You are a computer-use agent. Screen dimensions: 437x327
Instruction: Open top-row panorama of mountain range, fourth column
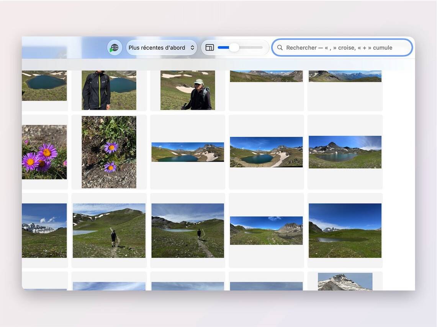coord(266,76)
